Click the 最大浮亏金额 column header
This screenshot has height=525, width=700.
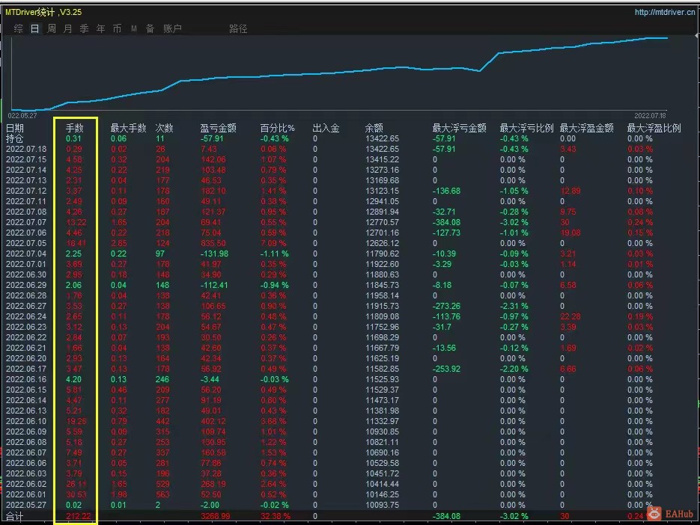pos(460,128)
